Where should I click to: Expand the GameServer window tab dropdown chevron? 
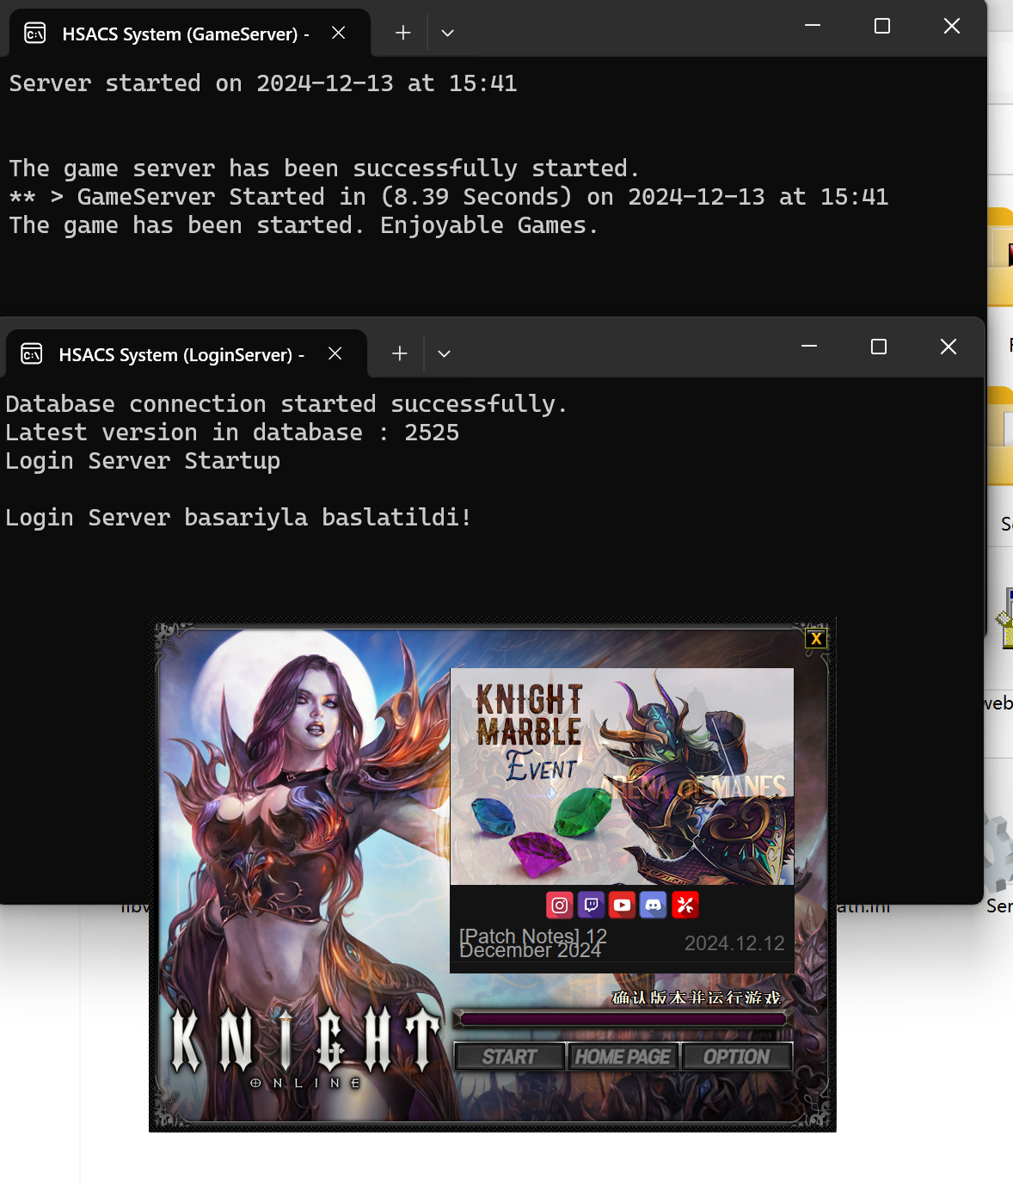pos(447,34)
